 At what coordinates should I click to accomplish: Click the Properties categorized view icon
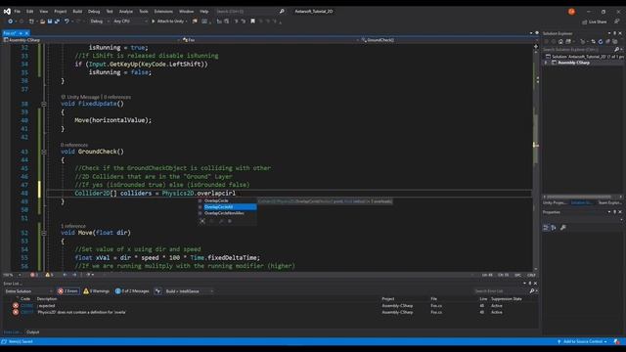pos(546,228)
